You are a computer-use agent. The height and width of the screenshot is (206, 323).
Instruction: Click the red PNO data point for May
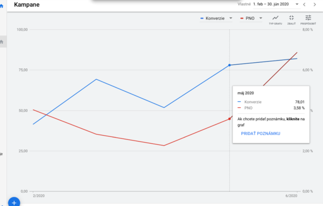pyautogui.click(x=229, y=119)
